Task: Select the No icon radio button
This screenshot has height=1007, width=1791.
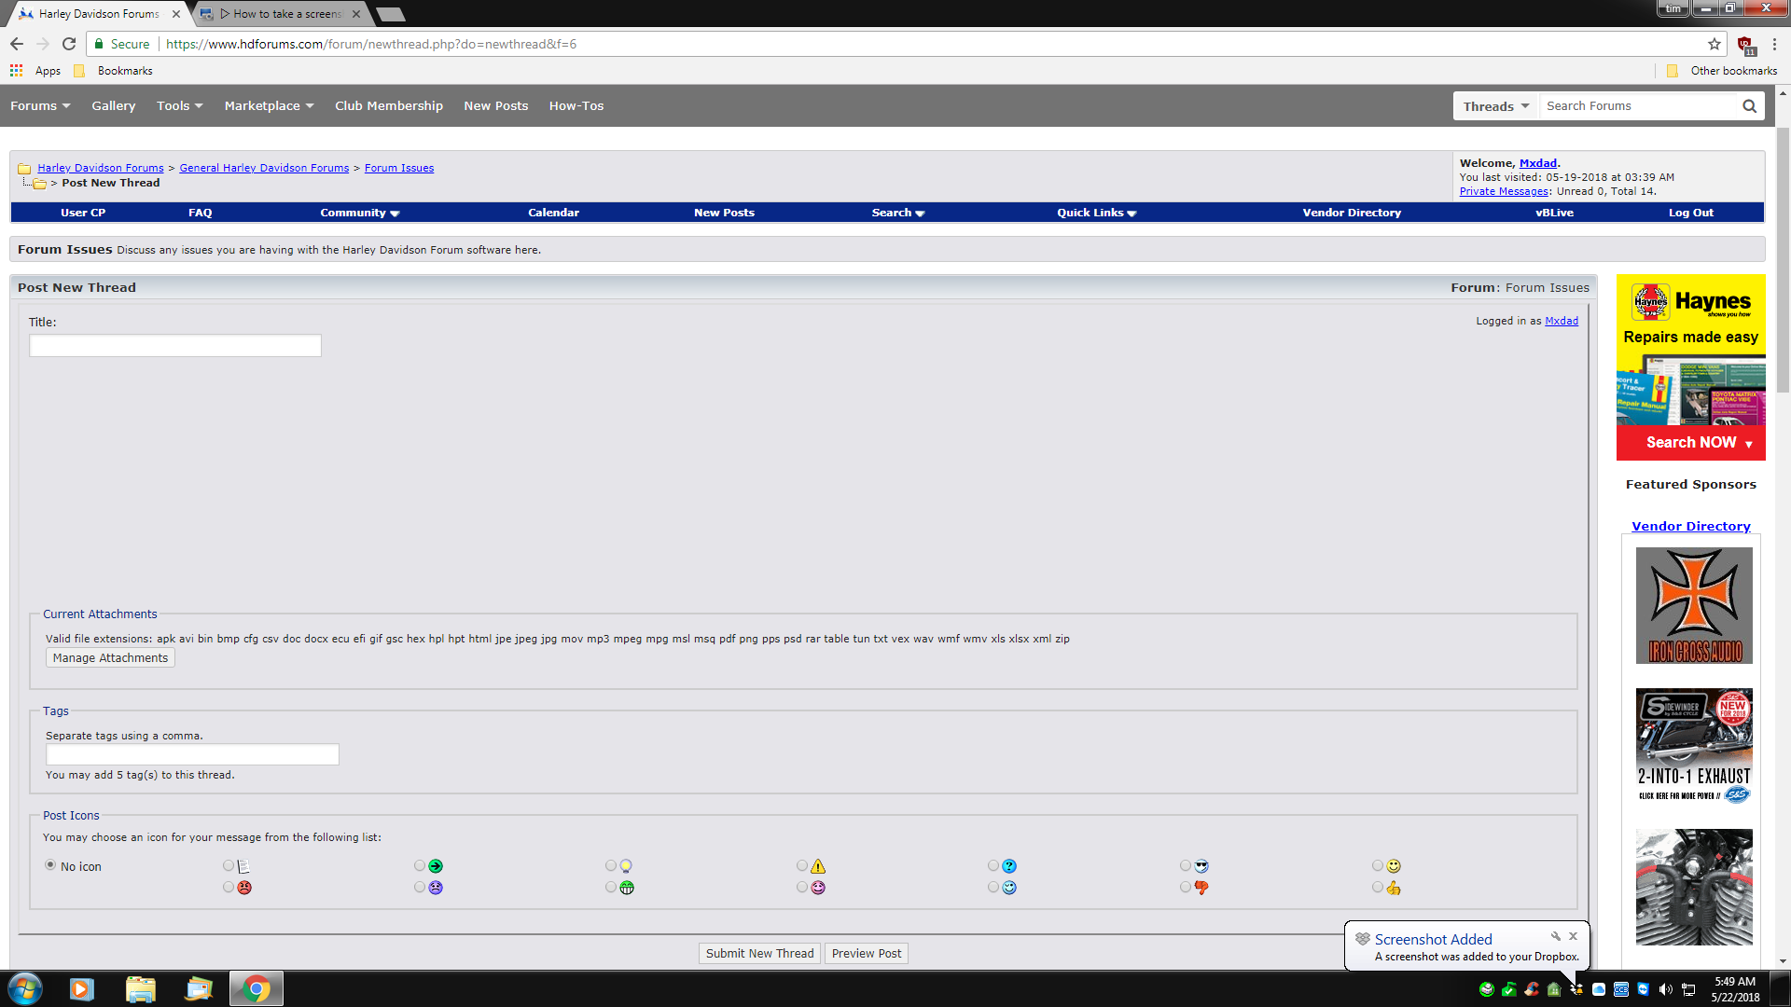Action: click(x=50, y=865)
